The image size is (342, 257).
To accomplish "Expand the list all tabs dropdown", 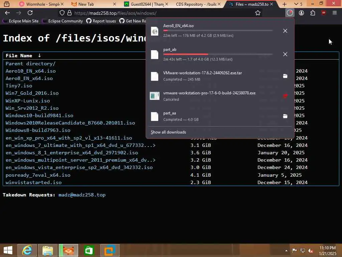I will point(296,4).
